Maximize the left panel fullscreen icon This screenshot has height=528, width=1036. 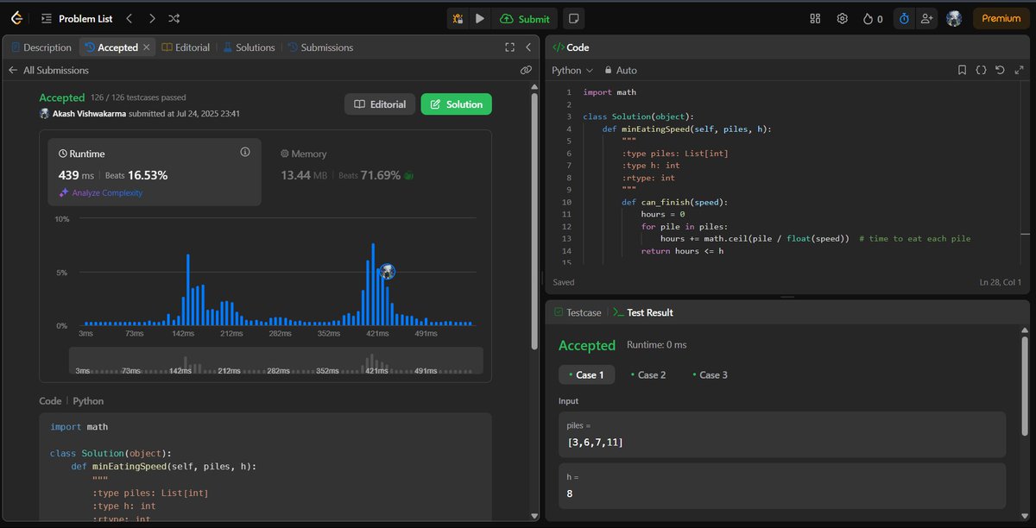point(509,47)
